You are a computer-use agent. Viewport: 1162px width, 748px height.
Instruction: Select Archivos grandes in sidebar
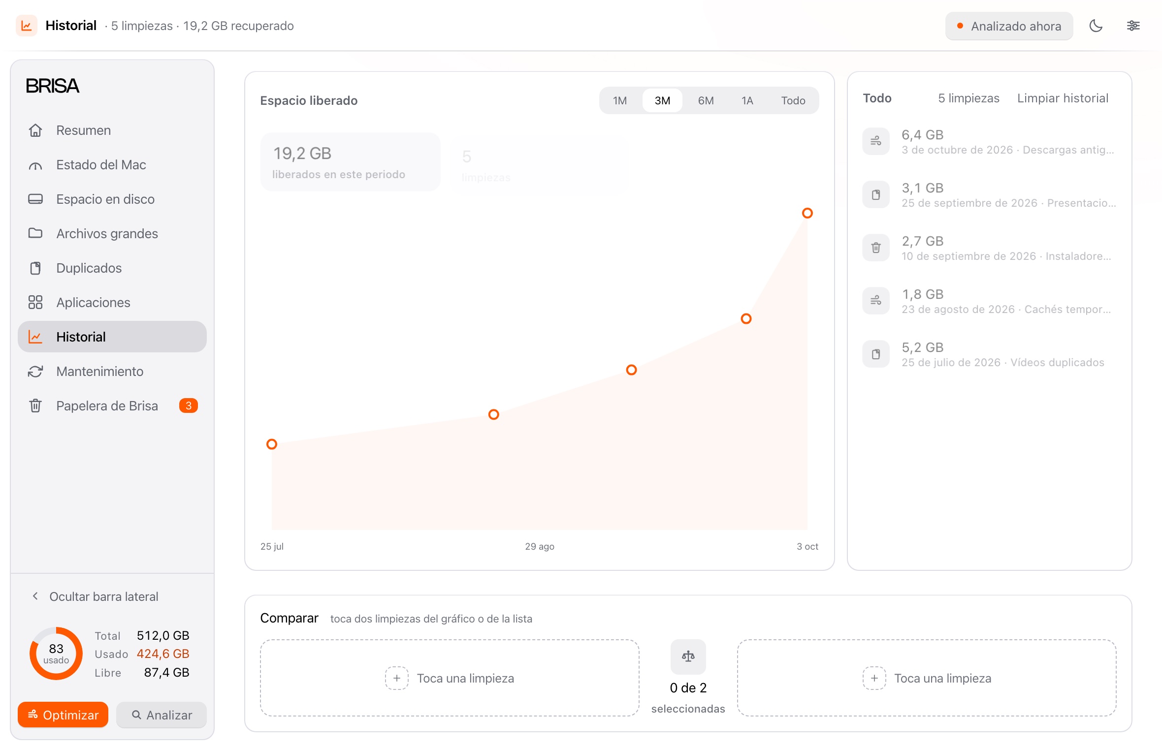112,234
